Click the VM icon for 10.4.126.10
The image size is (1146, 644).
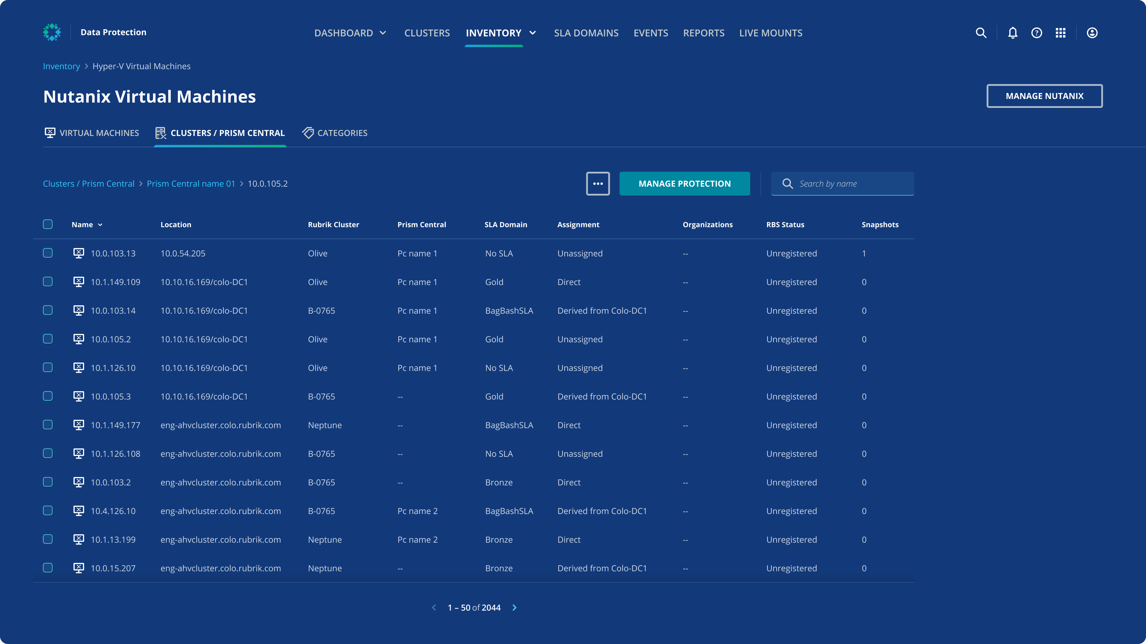78,511
